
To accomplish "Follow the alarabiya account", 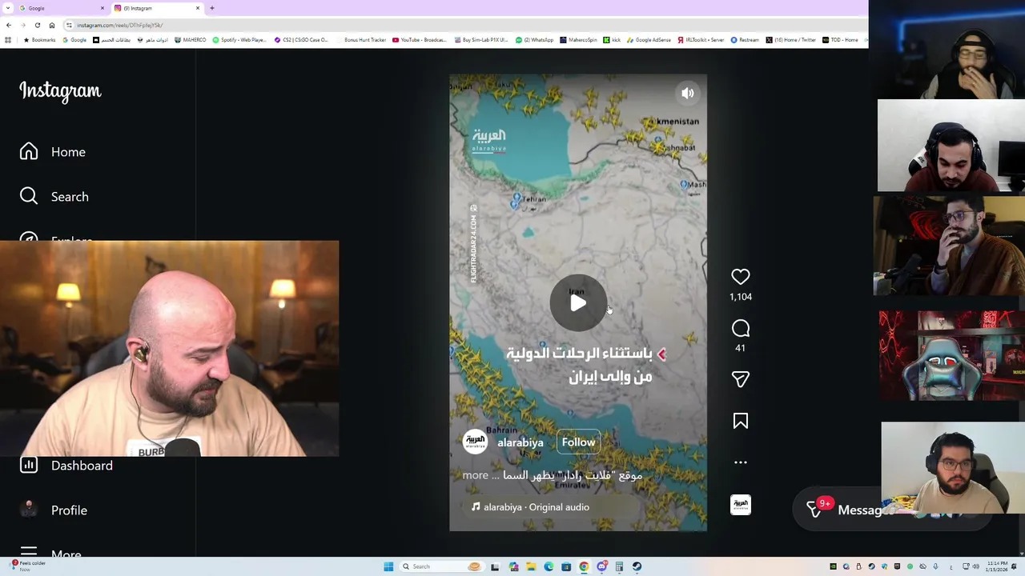I will (x=578, y=442).
